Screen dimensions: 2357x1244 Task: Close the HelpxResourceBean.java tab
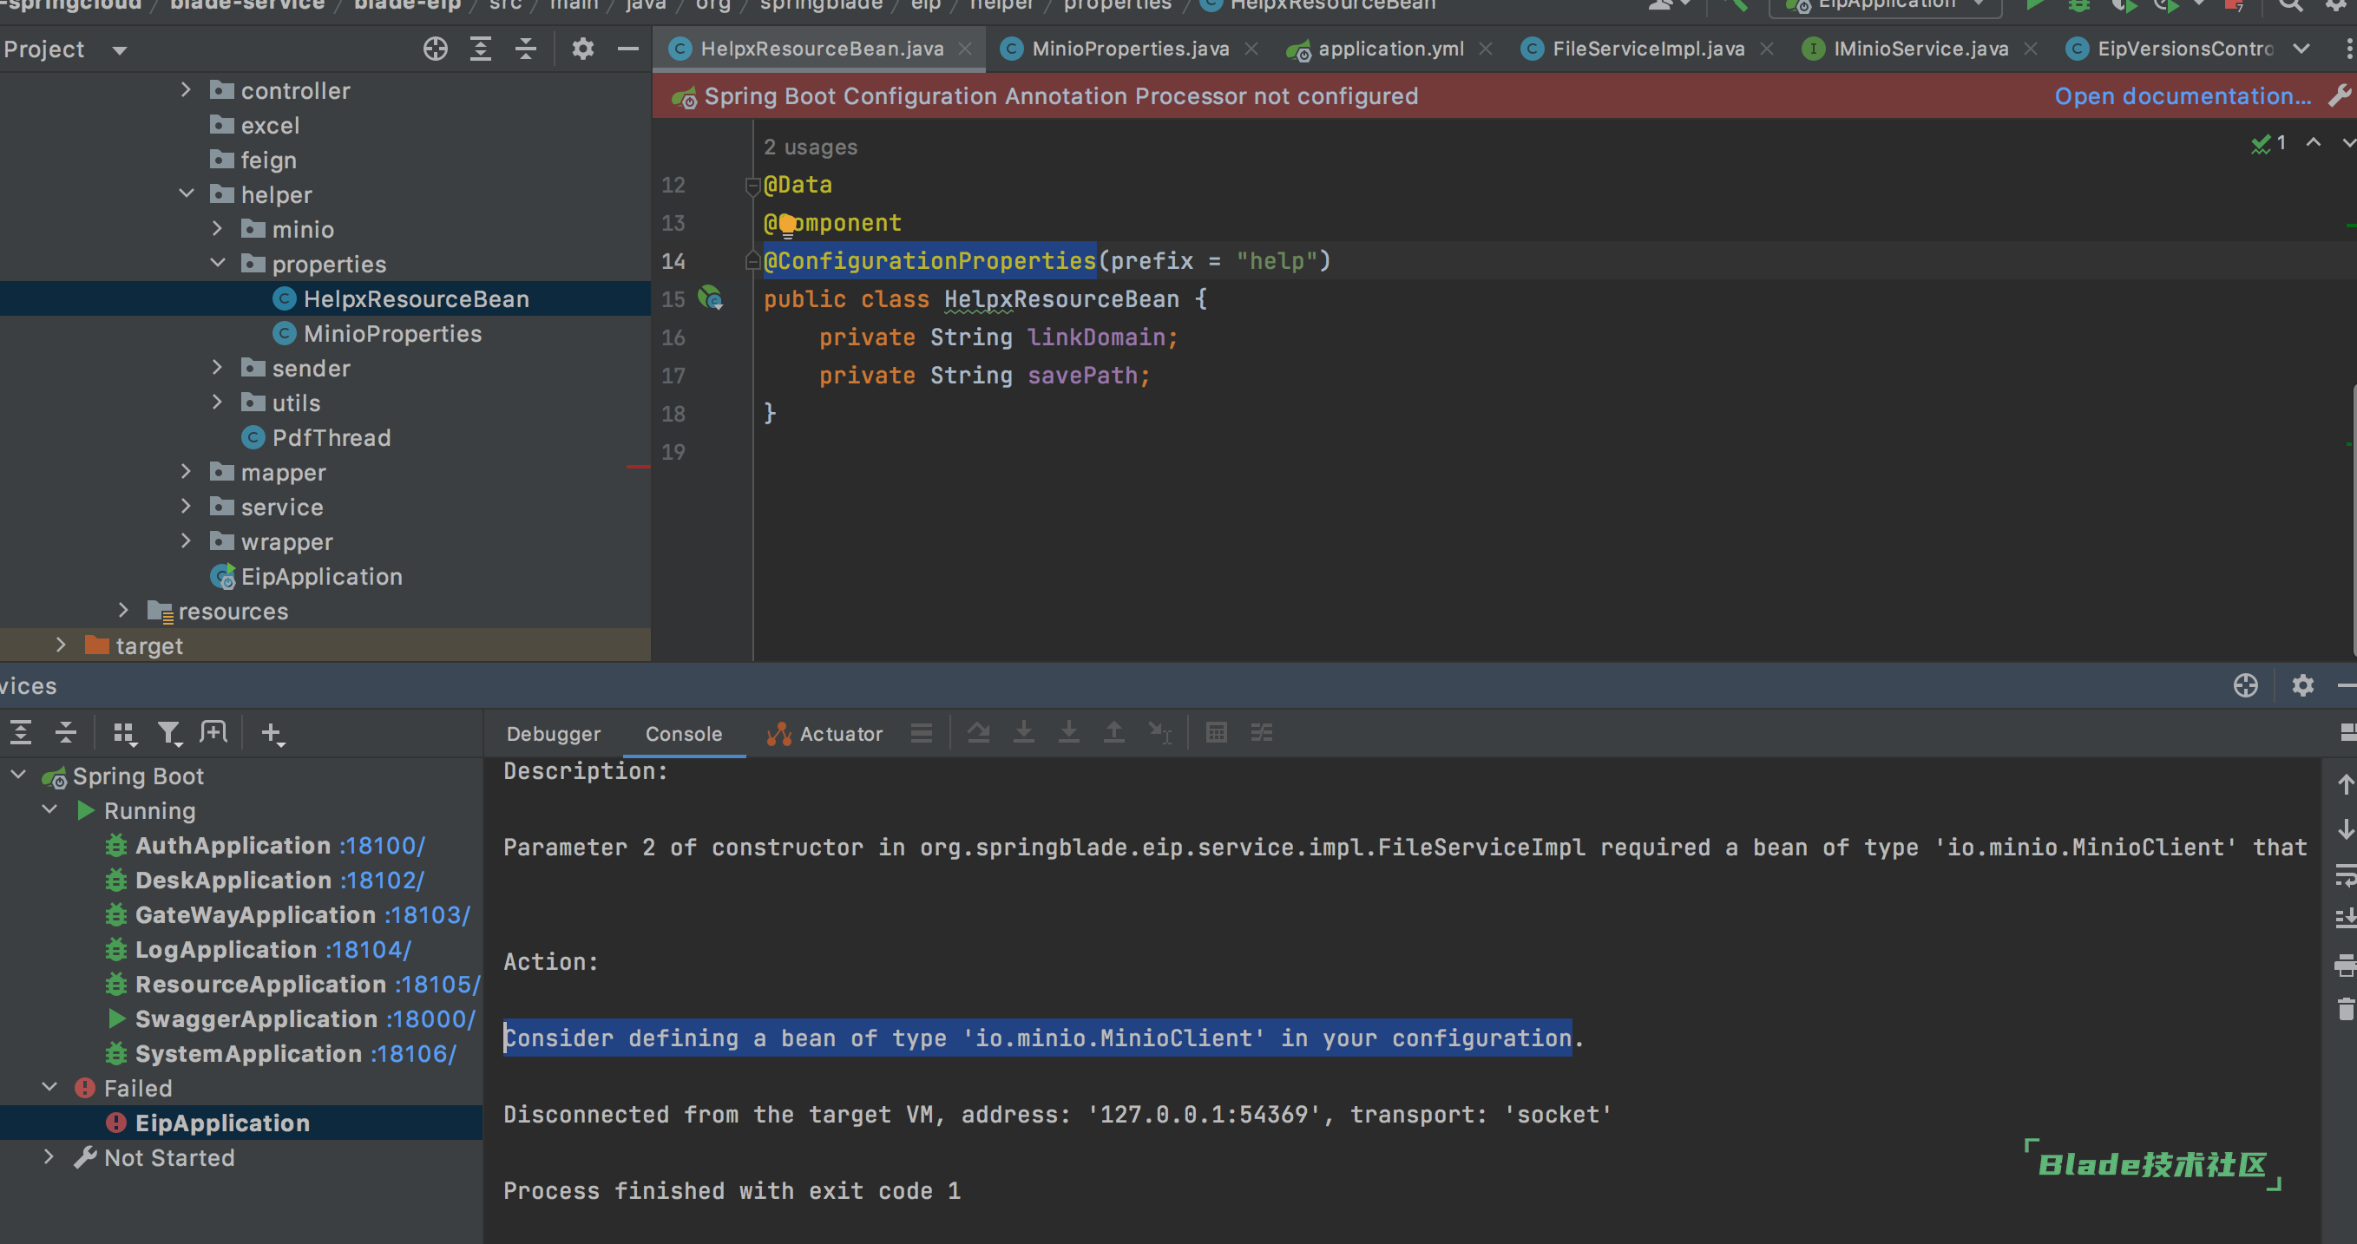point(964,49)
